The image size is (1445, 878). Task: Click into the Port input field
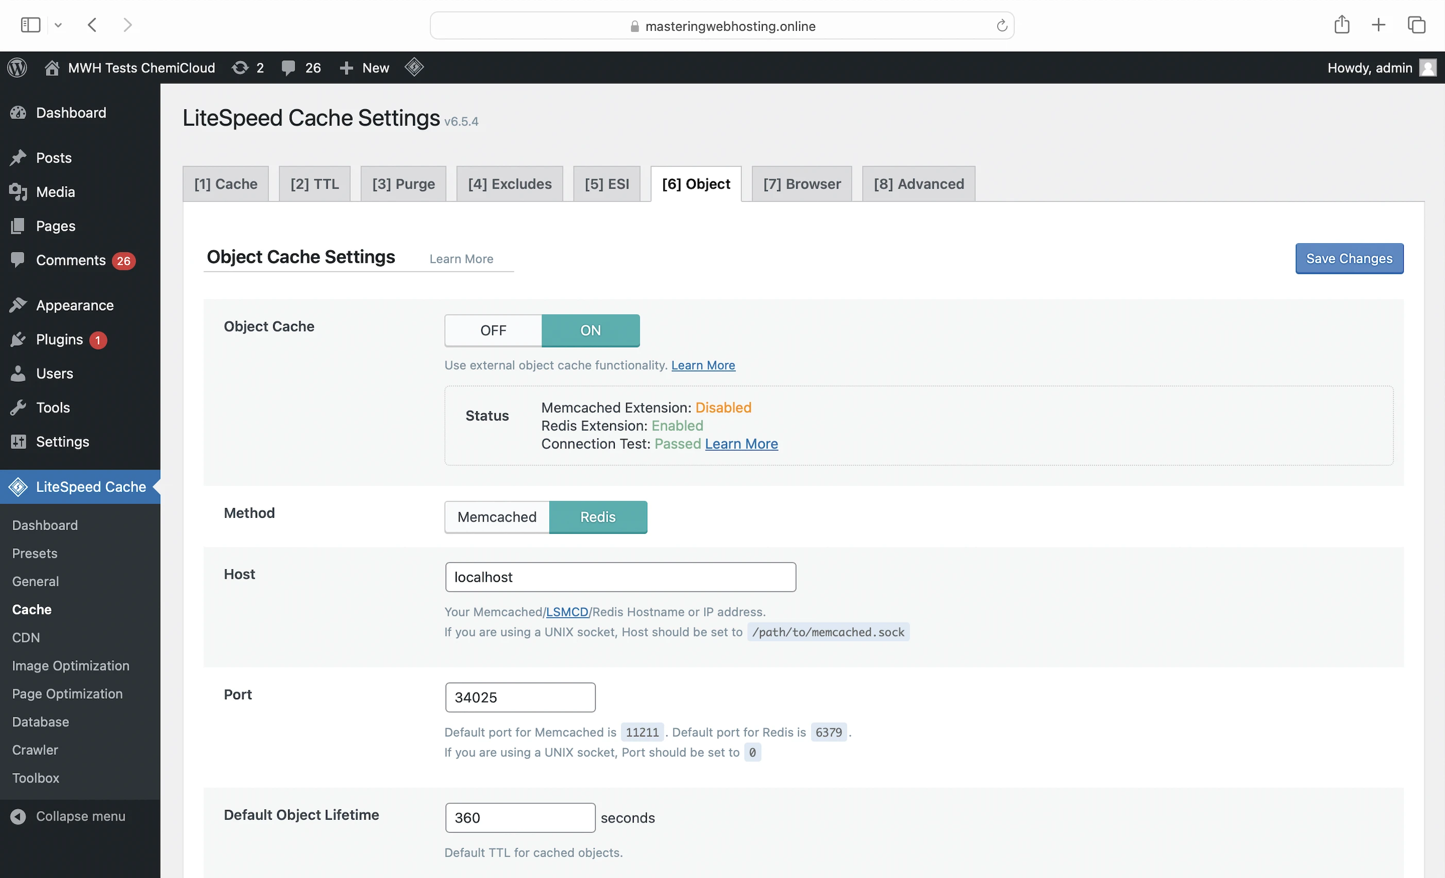point(519,697)
